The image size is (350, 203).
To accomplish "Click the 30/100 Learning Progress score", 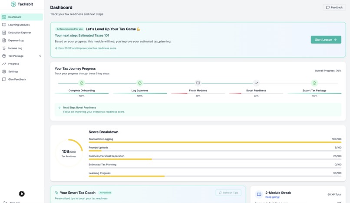I will [337, 173].
